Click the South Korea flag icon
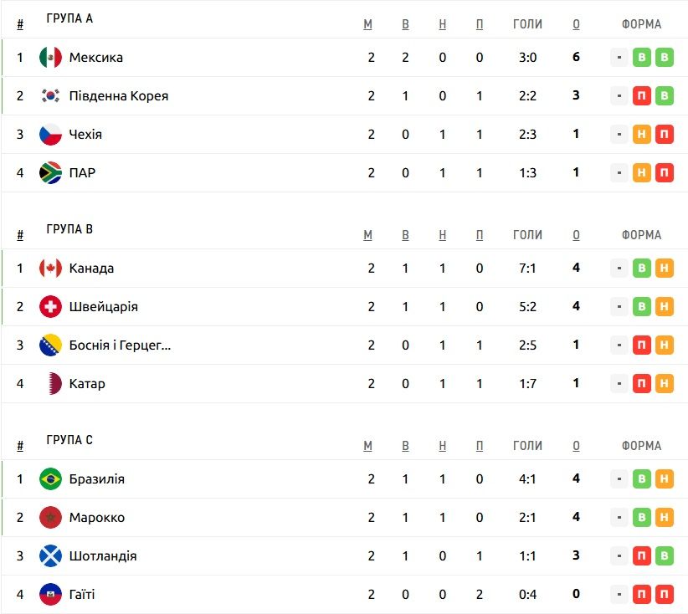The width and height of the screenshot is (688, 614). 50,95
